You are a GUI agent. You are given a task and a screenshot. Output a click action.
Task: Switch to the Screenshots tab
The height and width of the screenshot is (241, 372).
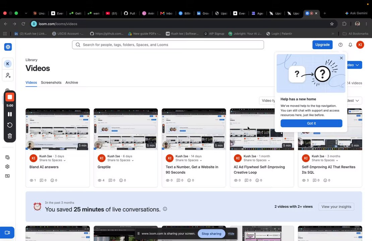[51, 82]
